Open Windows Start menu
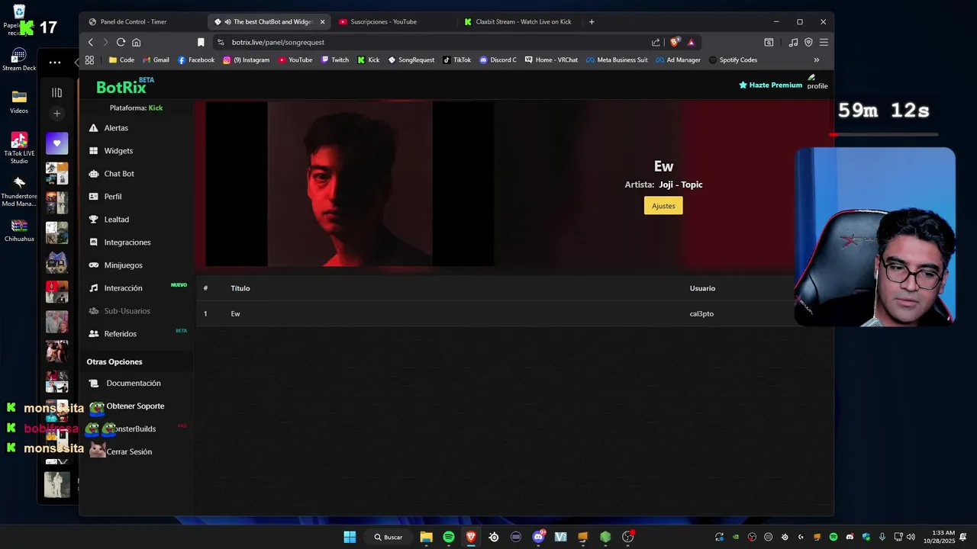The width and height of the screenshot is (977, 549). click(x=350, y=537)
